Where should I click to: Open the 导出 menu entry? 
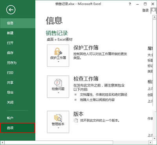click(x=18, y=93)
